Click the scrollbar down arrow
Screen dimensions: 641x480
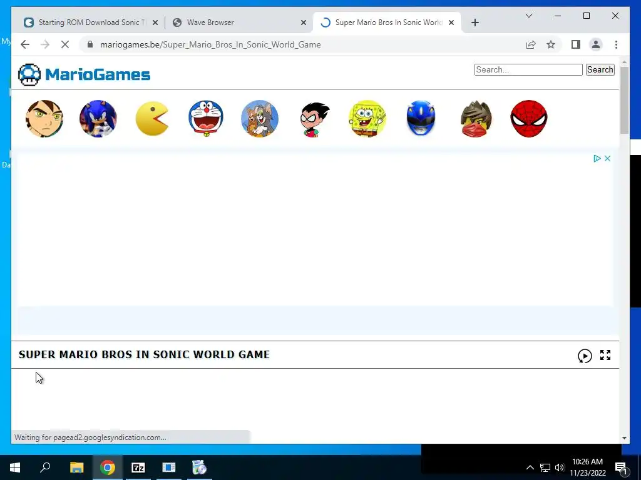tap(624, 438)
